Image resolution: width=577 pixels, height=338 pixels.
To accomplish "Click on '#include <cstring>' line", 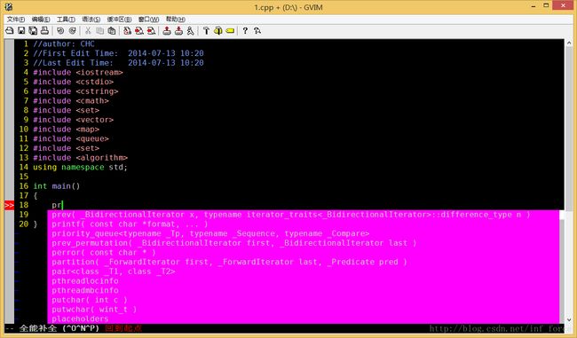I will (x=75, y=91).
